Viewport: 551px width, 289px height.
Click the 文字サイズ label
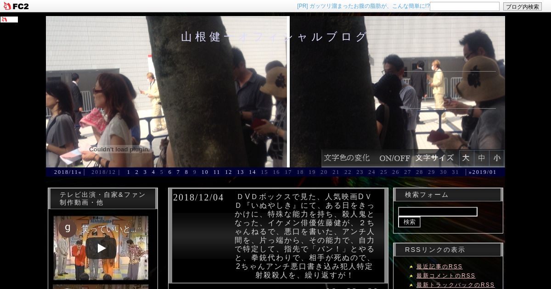point(434,158)
